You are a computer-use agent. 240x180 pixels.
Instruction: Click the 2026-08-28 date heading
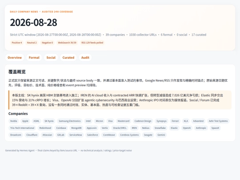pos(33,22)
